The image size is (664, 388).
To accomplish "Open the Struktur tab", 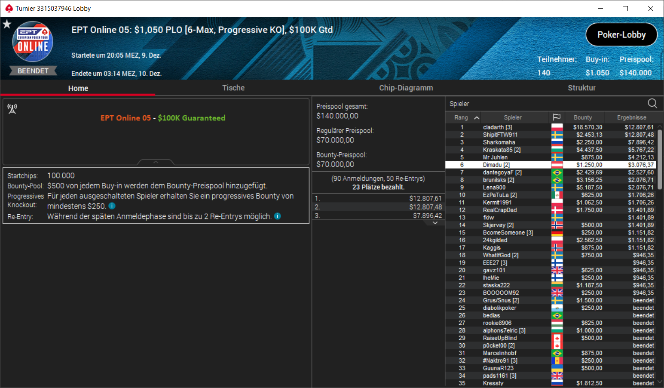I will pyautogui.click(x=581, y=88).
